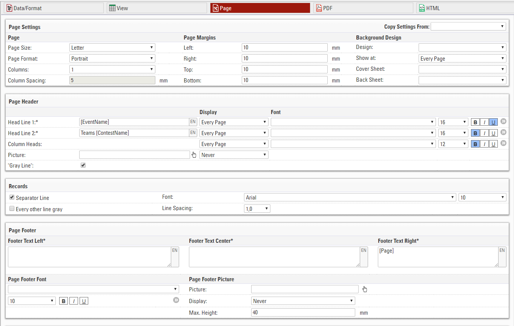The height and width of the screenshot is (326, 514).
Task: Click more options arrow for Head Line 1
Action: click(x=503, y=122)
